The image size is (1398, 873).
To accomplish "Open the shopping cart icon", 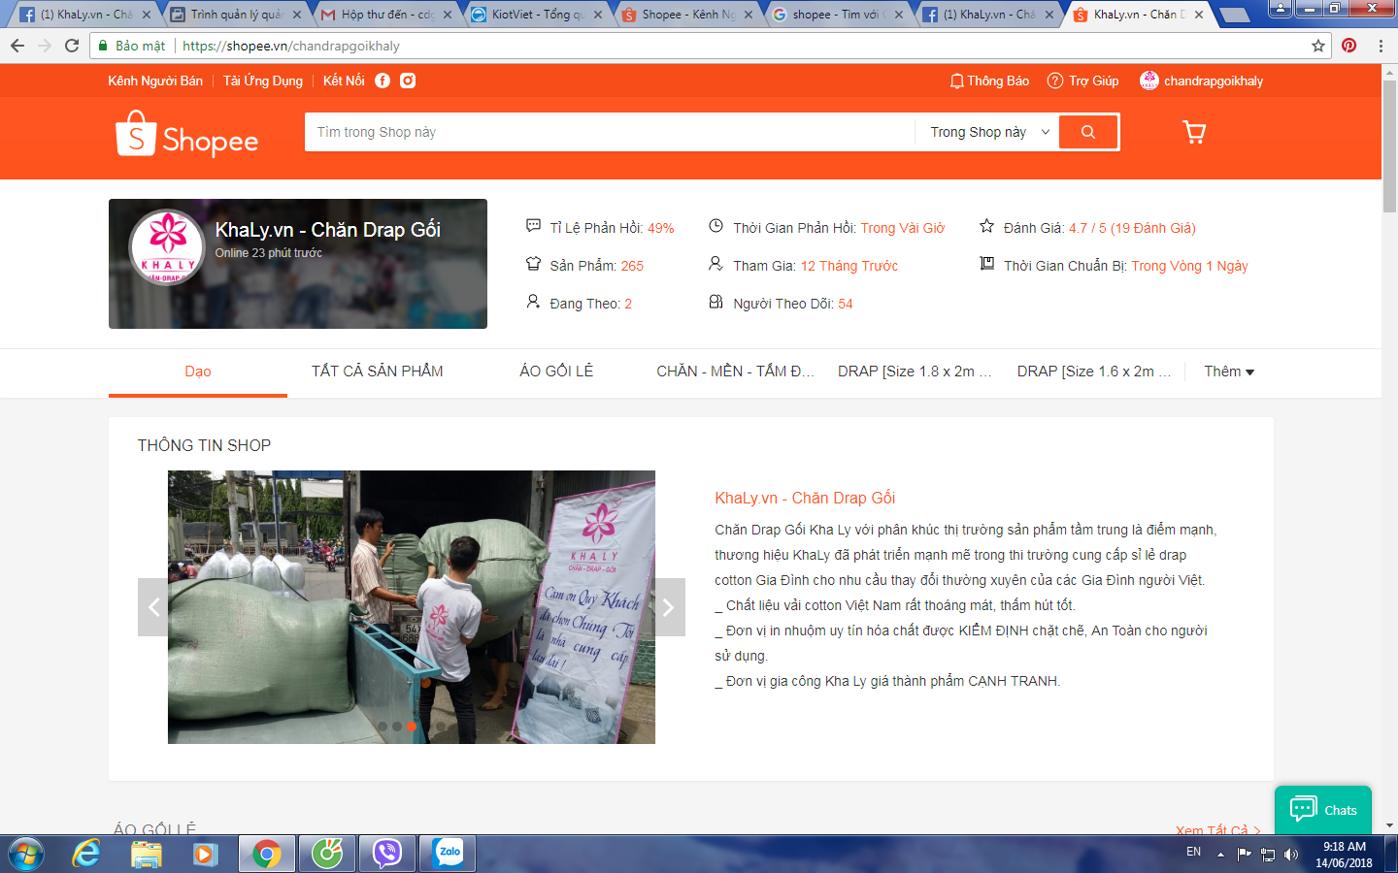I will [1194, 132].
